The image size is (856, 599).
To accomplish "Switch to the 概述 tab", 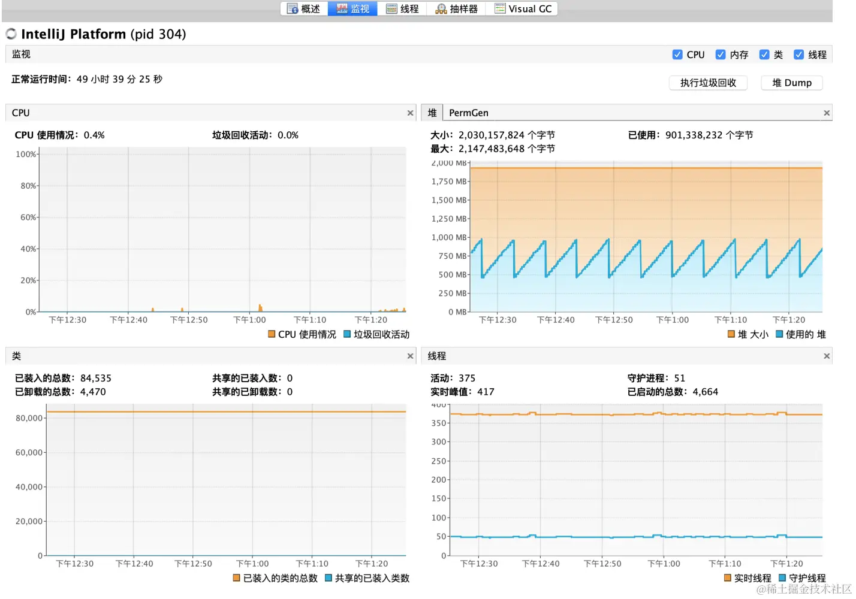I will 304,9.
